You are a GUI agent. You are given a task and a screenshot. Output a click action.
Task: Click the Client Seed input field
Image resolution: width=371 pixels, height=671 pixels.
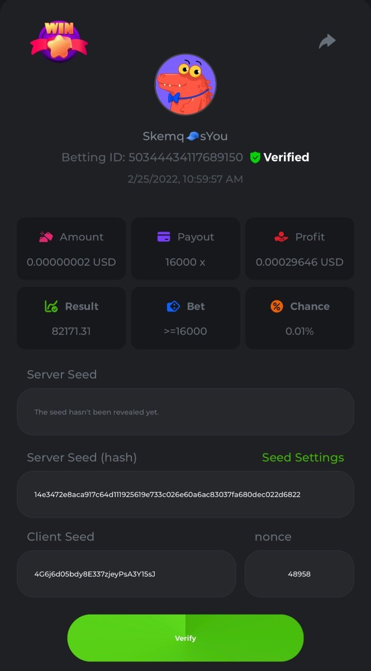[126, 574]
